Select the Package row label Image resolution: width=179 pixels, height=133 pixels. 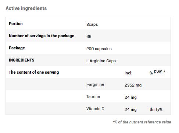[x=17, y=48]
